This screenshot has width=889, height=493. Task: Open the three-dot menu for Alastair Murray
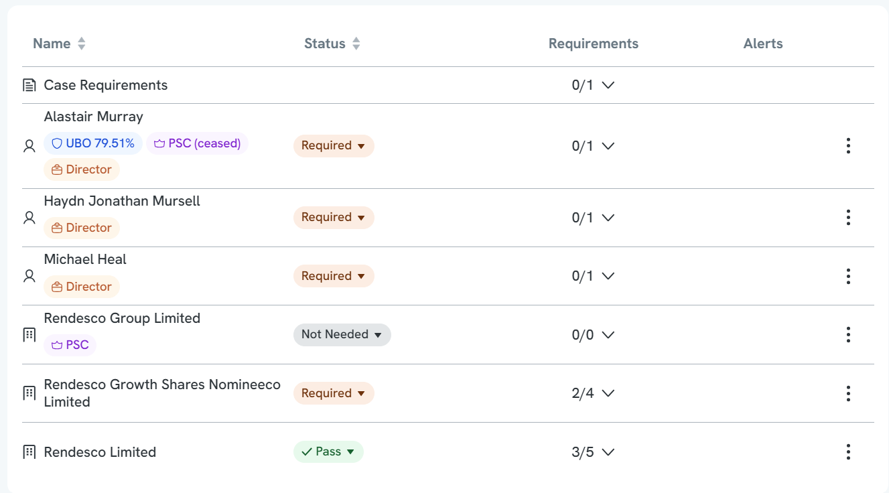848,146
